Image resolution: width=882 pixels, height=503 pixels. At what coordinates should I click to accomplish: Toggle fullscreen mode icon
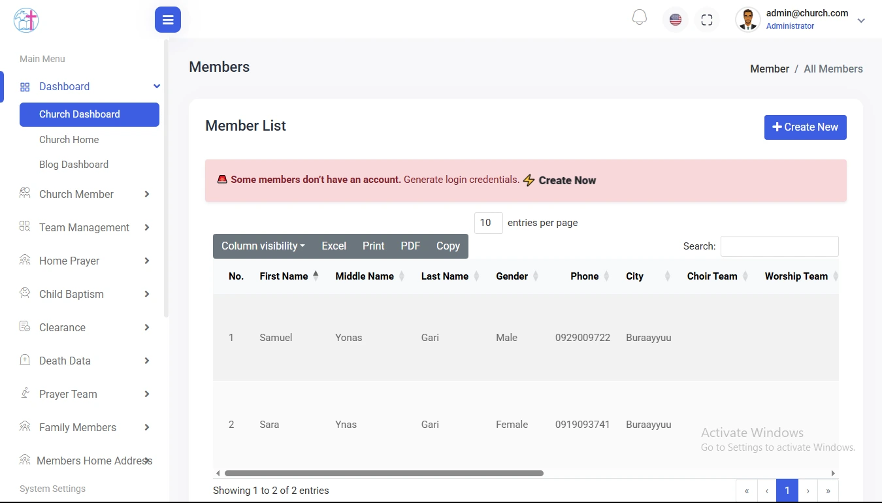(x=706, y=20)
